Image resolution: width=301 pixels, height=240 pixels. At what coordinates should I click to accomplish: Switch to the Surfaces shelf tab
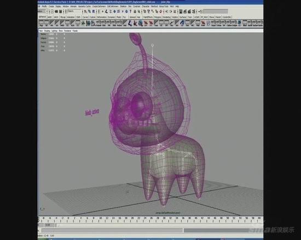pyautogui.click(x=183, y=17)
